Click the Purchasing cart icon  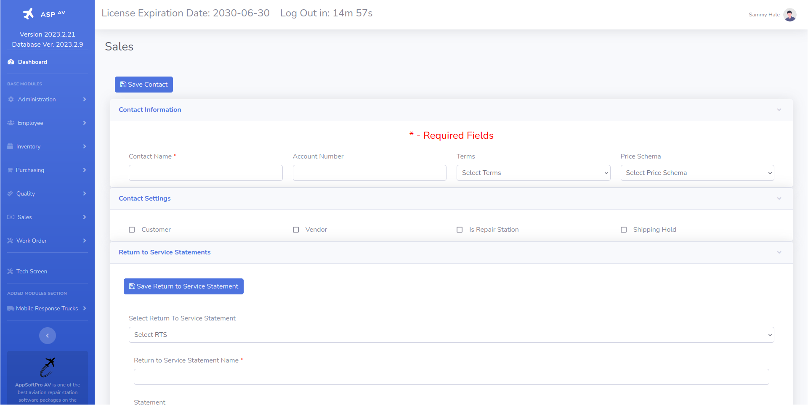[10, 170]
